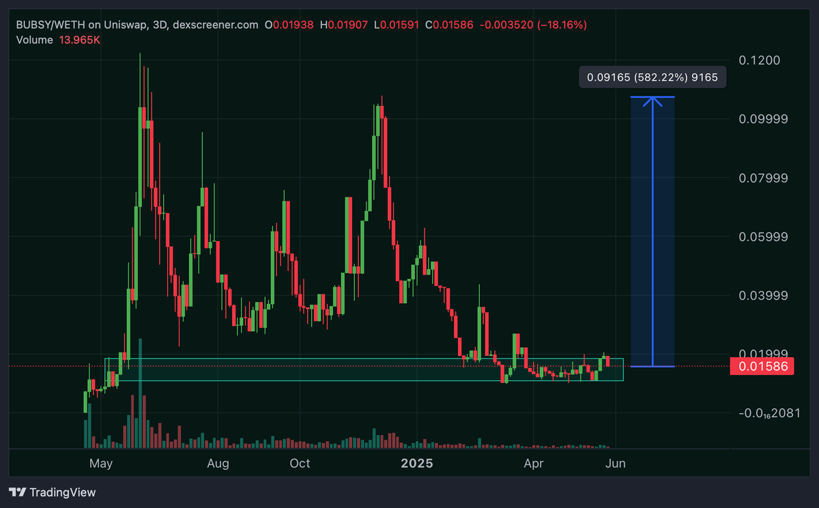Click the Jun label on the time axis
The width and height of the screenshot is (819, 508).
pos(616,463)
